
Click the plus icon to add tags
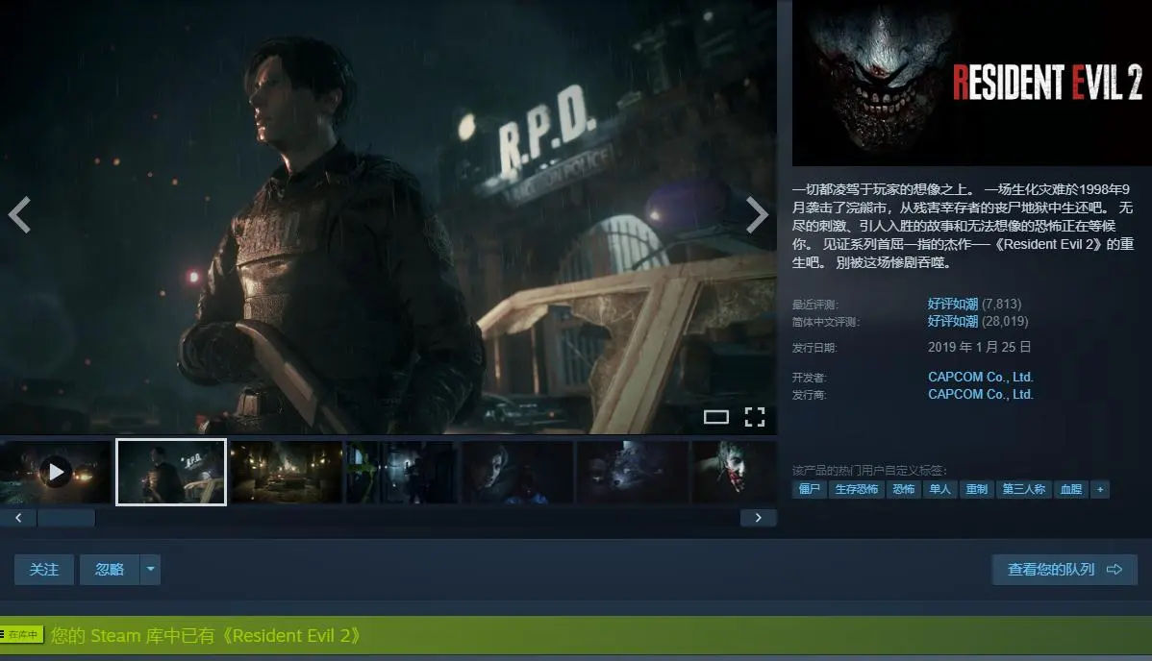1099,489
